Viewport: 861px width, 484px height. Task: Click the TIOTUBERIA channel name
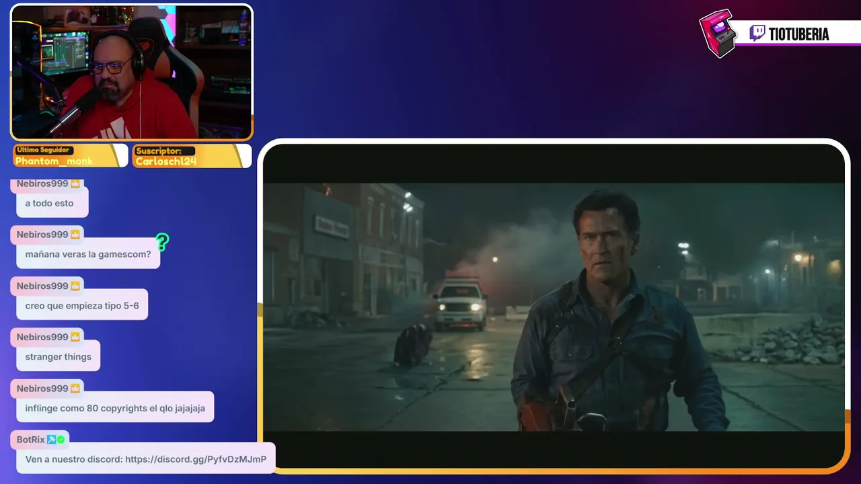pyautogui.click(x=799, y=34)
